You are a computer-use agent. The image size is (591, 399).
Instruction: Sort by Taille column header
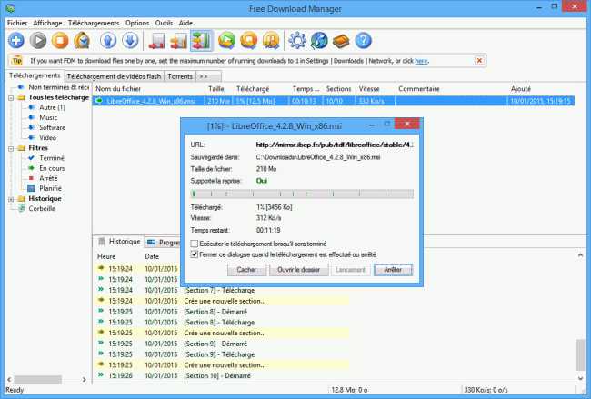tap(216, 89)
